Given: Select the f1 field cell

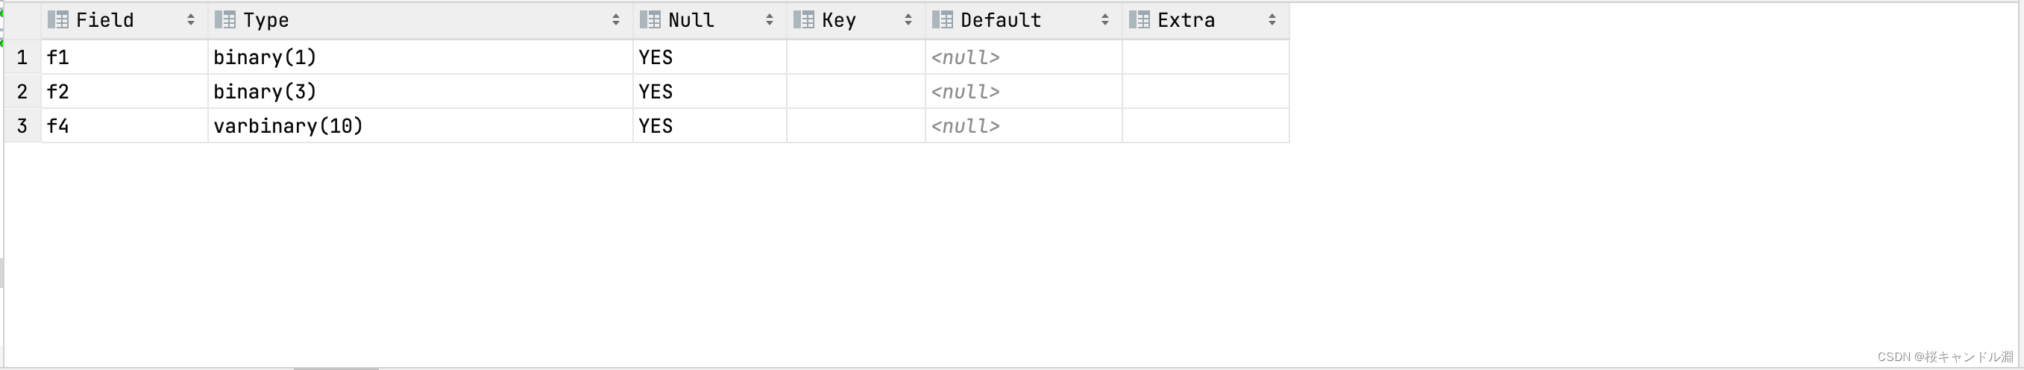Looking at the screenshot, I should [x=124, y=57].
